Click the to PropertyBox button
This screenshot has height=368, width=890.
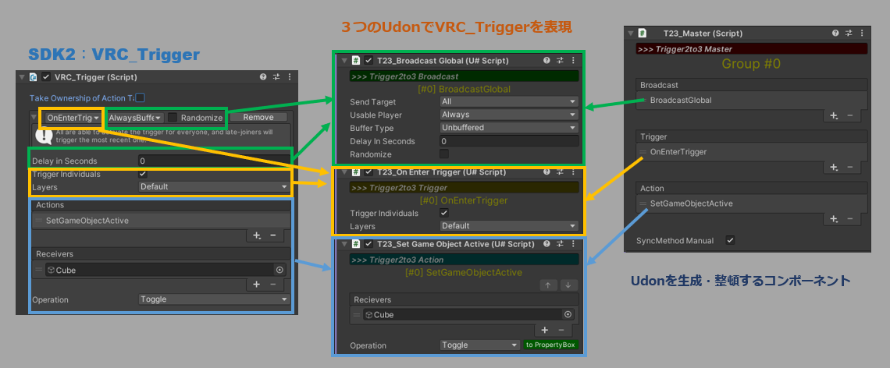click(x=550, y=345)
